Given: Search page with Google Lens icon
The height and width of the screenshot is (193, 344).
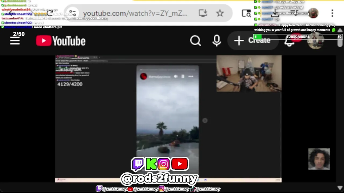Looking at the screenshot, I should tap(246, 13).
